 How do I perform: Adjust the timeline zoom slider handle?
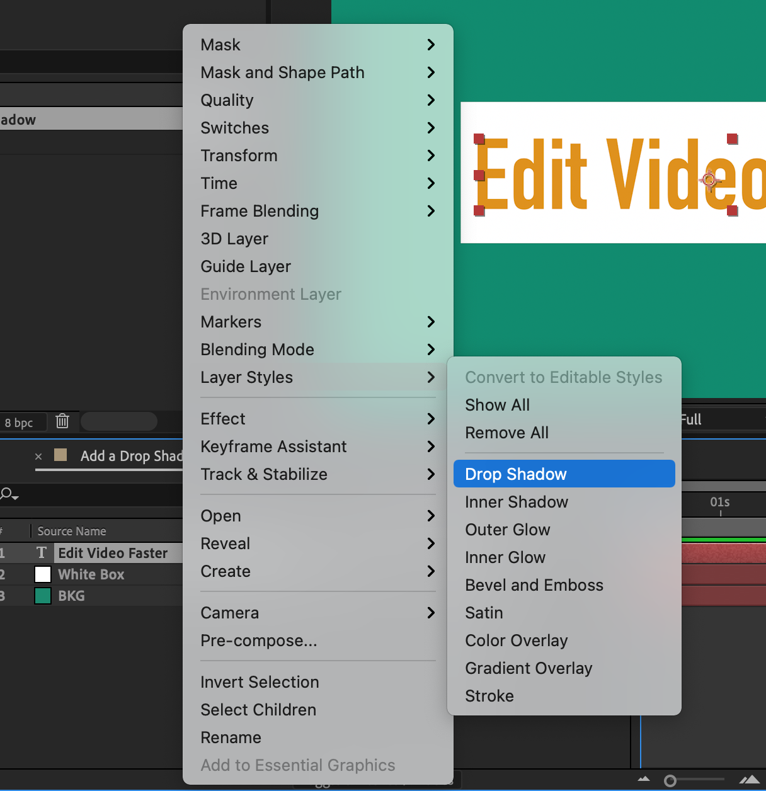click(x=670, y=781)
